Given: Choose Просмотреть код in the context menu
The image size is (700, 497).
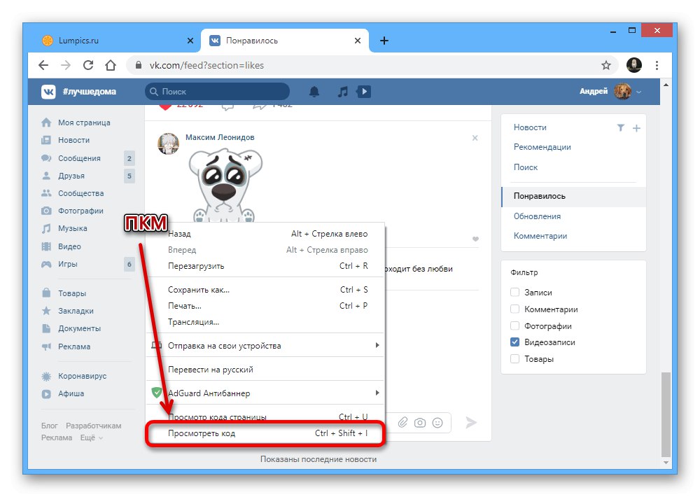Looking at the screenshot, I should coord(265,433).
